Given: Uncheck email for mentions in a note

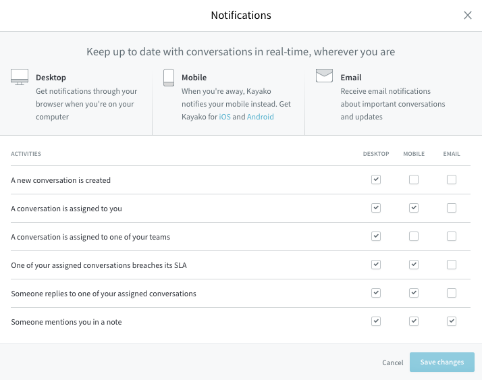Looking at the screenshot, I should 452,321.
